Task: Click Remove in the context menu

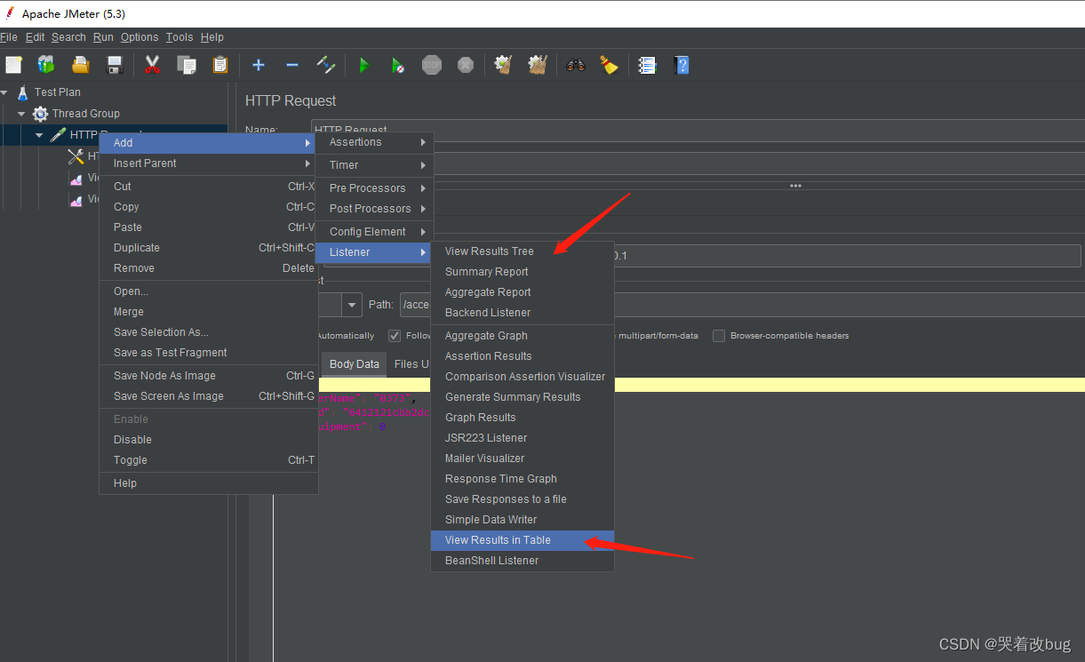Action: (x=208, y=268)
